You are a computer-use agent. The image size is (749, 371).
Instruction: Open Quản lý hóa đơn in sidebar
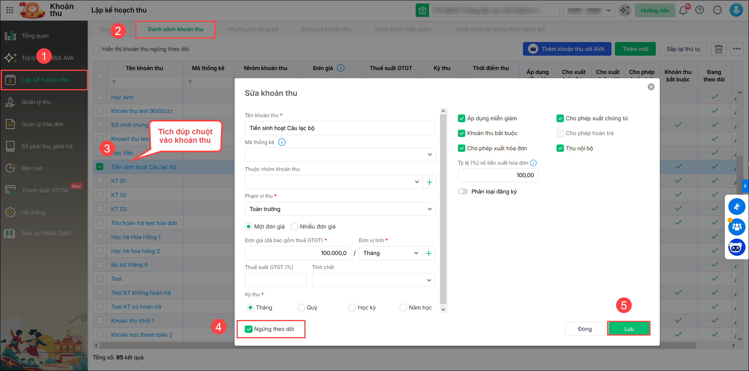(x=42, y=124)
